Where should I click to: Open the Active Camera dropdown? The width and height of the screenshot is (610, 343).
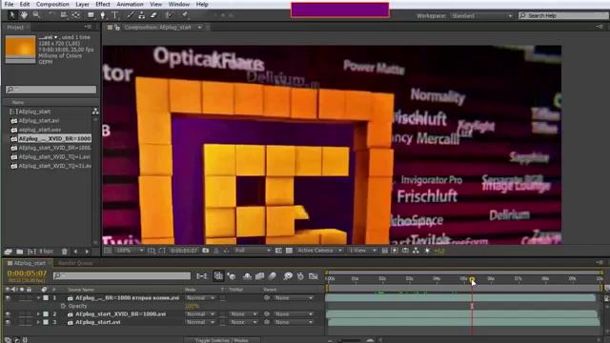[319, 251]
